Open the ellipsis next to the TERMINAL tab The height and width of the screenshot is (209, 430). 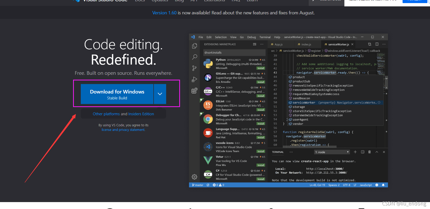pos(291,152)
